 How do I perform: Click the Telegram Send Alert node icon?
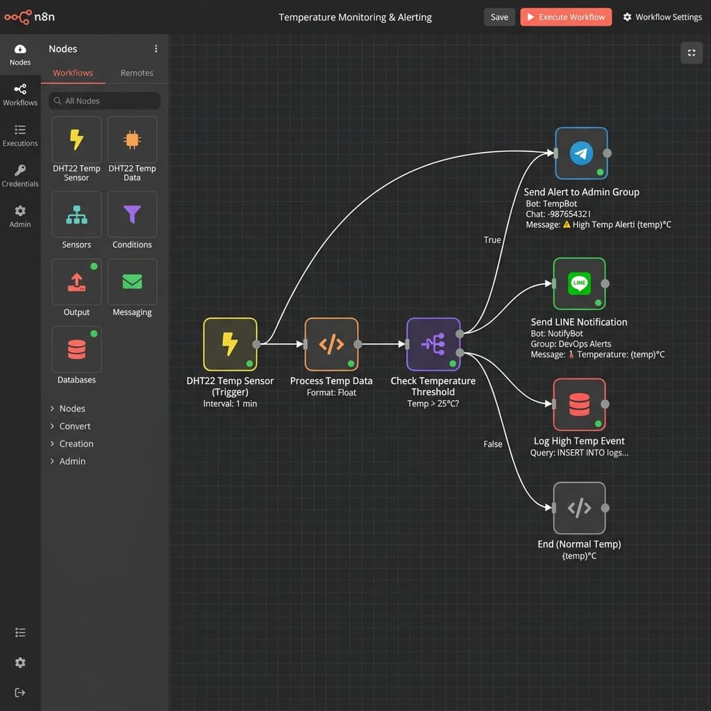[581, 153]
